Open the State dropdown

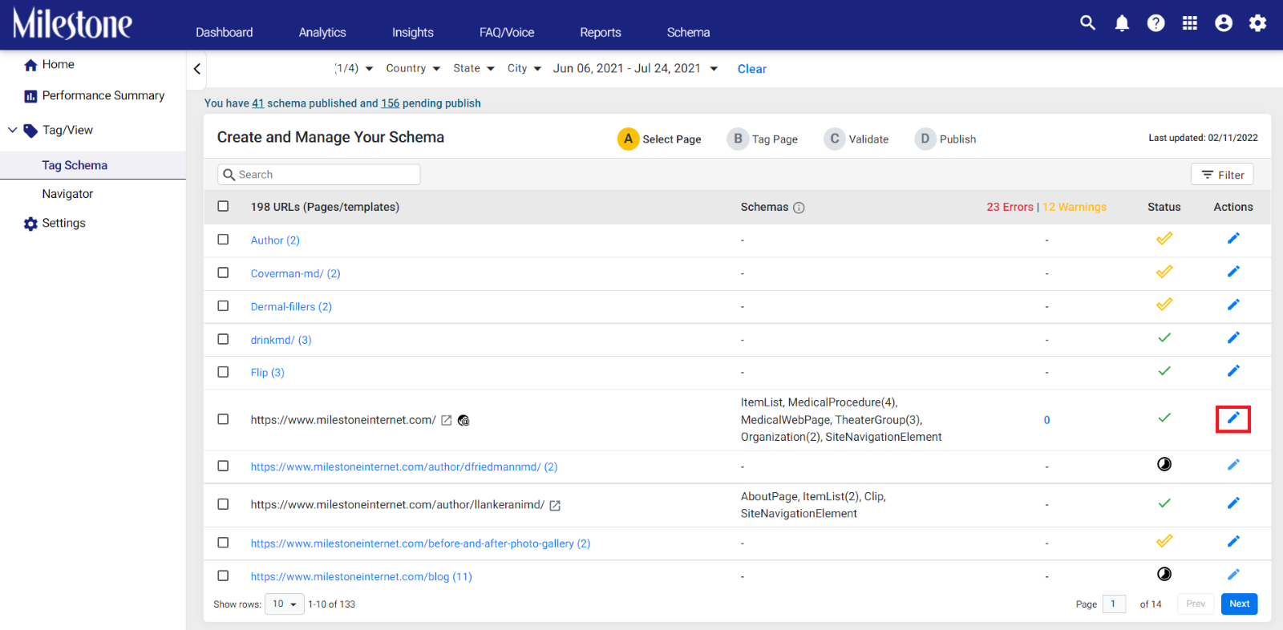(x=474, y=69)
